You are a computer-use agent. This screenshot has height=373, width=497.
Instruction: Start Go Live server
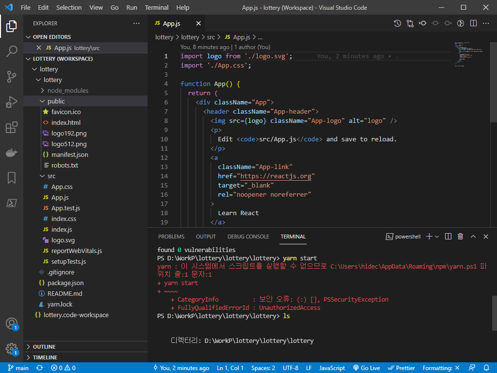(x=366, y=368)
